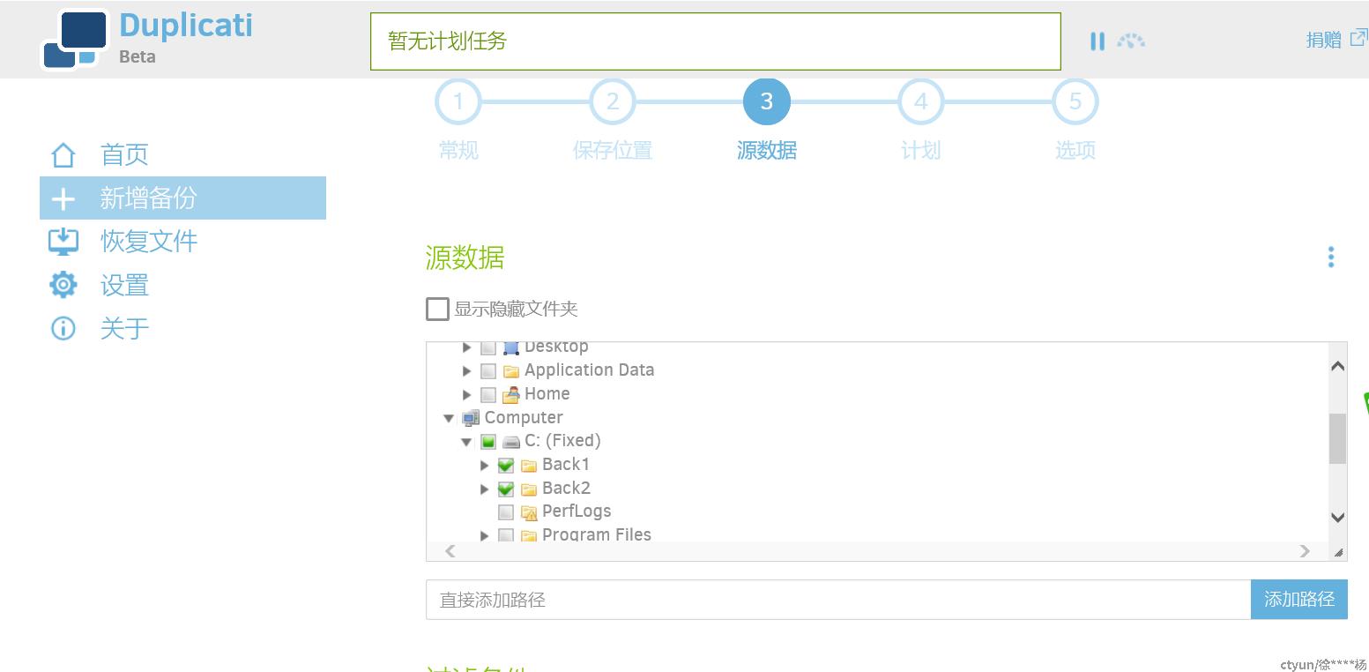
Task: Expand the Back2 folder node
Action: [x=485, y=489]
